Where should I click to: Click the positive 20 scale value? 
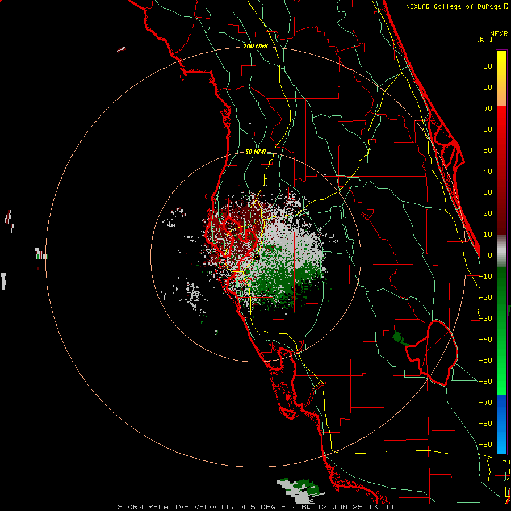pos(488,213)
